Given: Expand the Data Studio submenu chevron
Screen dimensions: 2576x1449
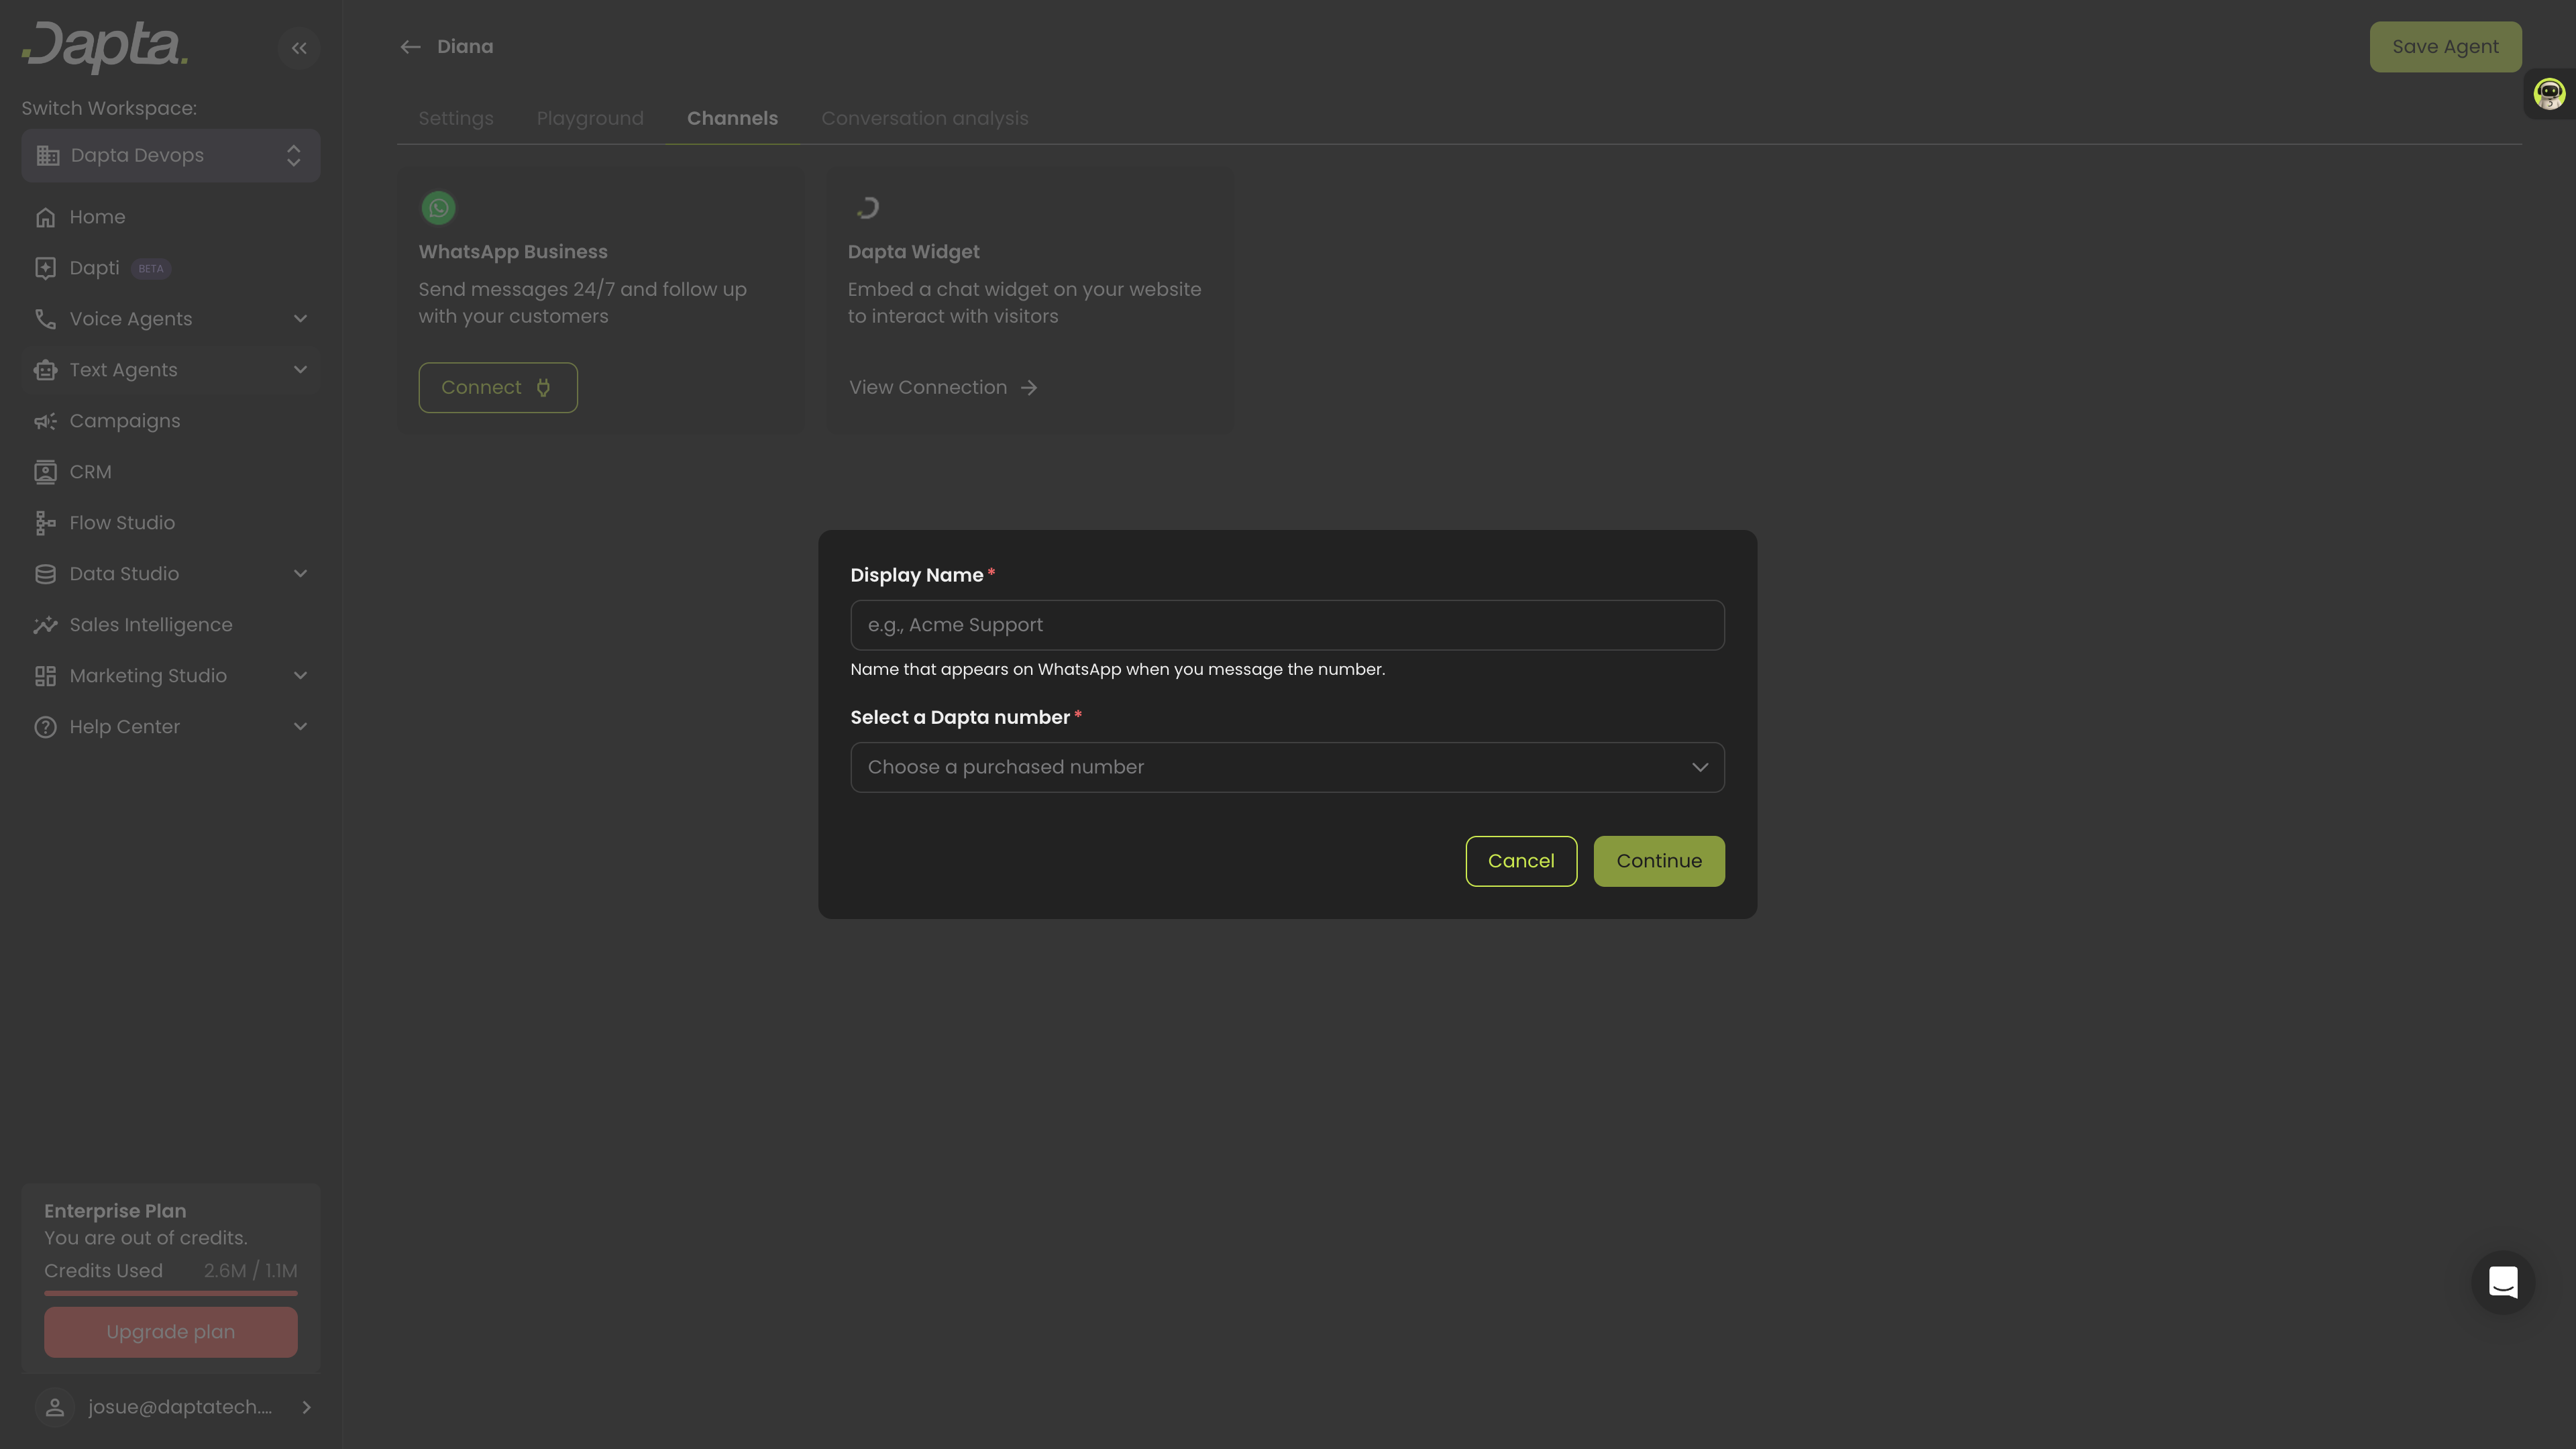Looking at the screenshot, I should point(300,574).
